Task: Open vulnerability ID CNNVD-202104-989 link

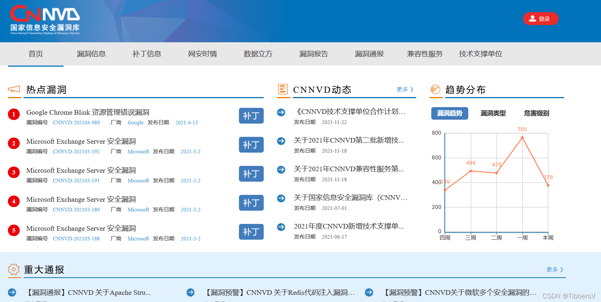Action: pos(76,123)
